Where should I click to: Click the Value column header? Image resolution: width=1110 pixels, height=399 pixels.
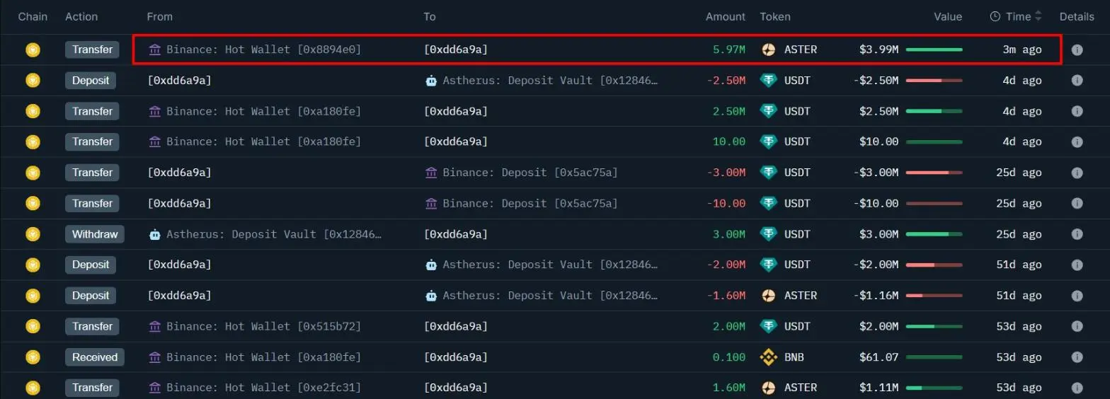point(948,16)
